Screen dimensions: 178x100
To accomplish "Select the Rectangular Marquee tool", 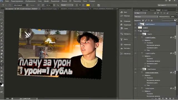I will tap(2, 16).
